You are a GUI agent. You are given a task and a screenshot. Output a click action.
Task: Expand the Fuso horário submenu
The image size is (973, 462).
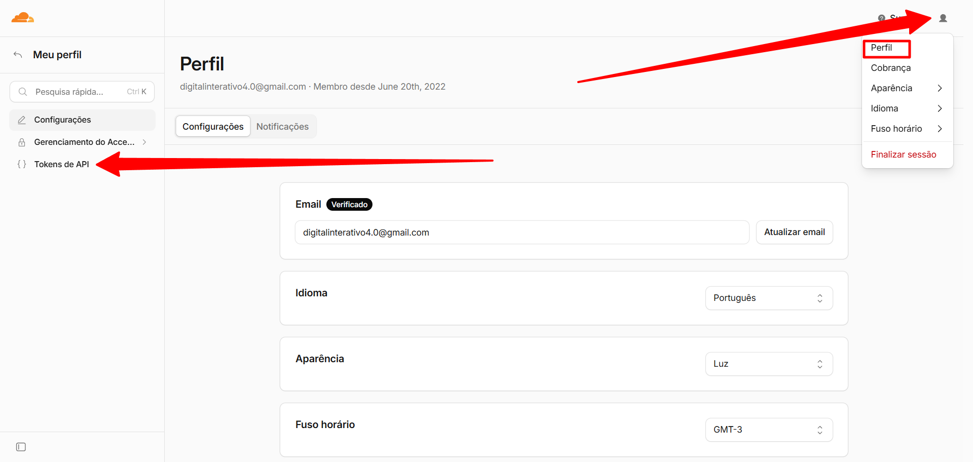[907, 129]
